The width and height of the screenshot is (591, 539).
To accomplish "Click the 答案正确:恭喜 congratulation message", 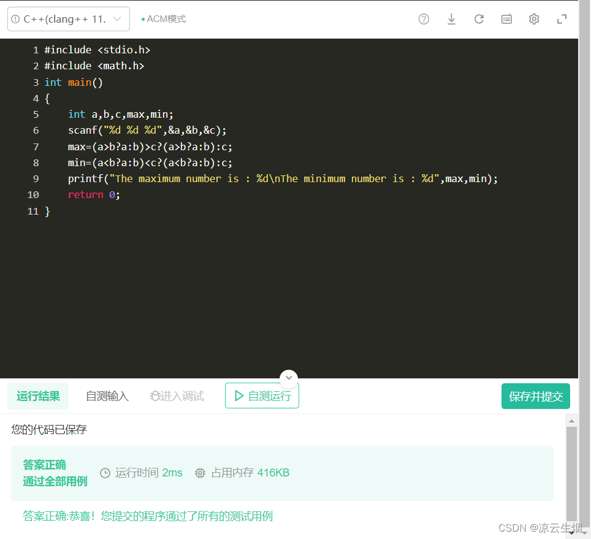I will point(148,516).
